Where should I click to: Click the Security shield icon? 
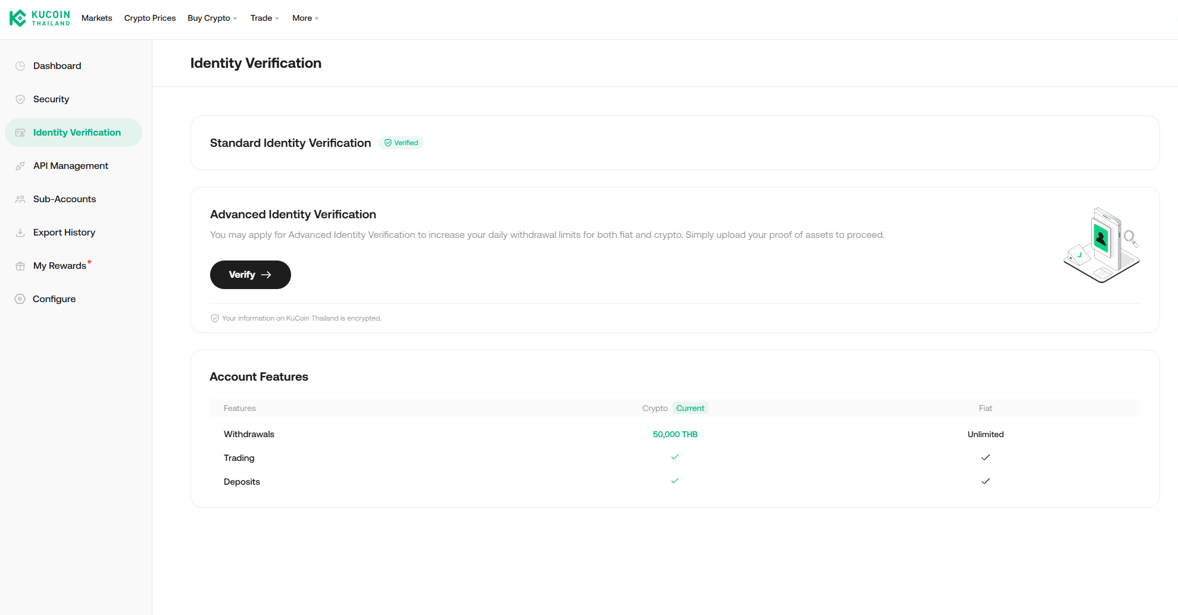click(20, 99)
